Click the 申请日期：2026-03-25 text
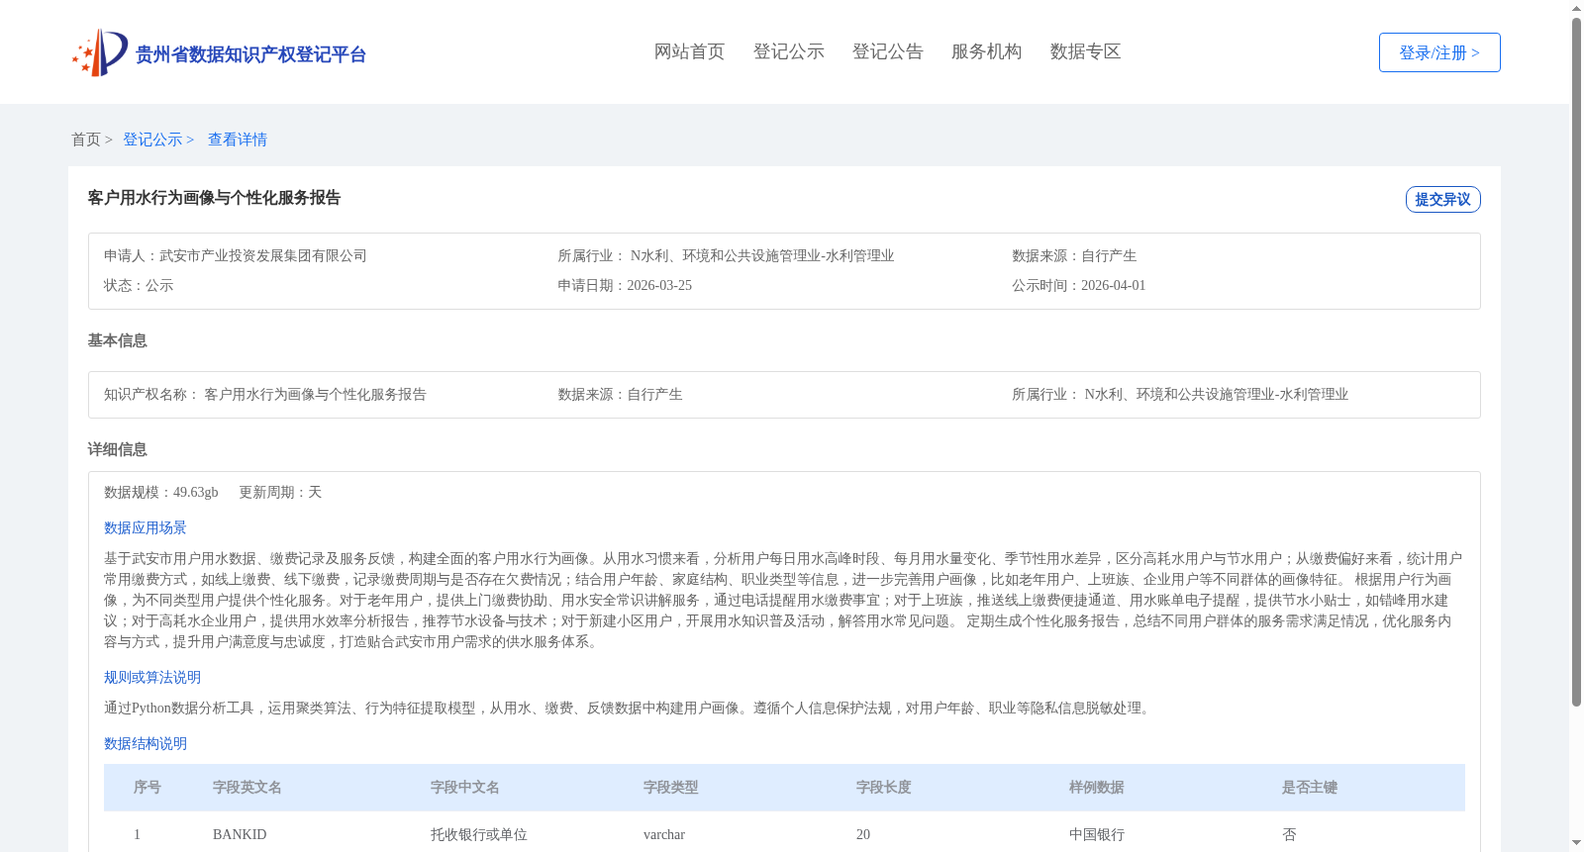Viewport: 1584px width, 852px height. (x=625, y=285)
